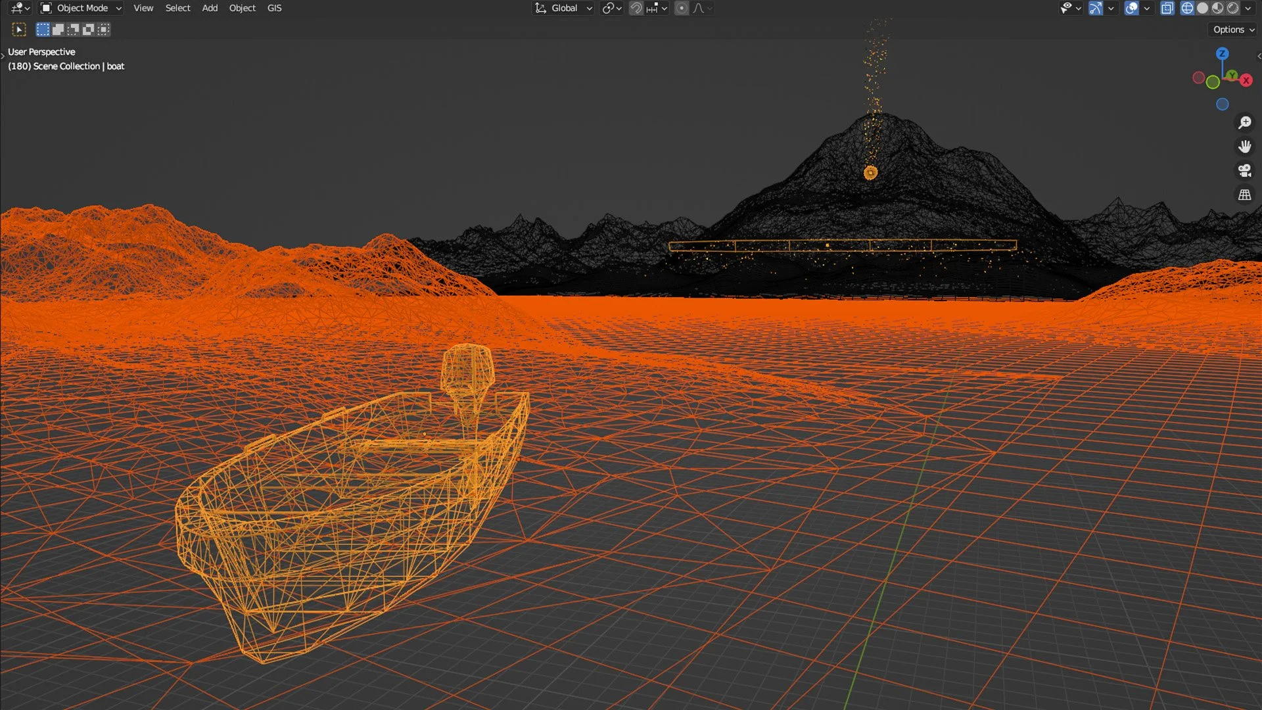Open the Object Mode dropdown

pyautogui.click(x=82, y=9)
